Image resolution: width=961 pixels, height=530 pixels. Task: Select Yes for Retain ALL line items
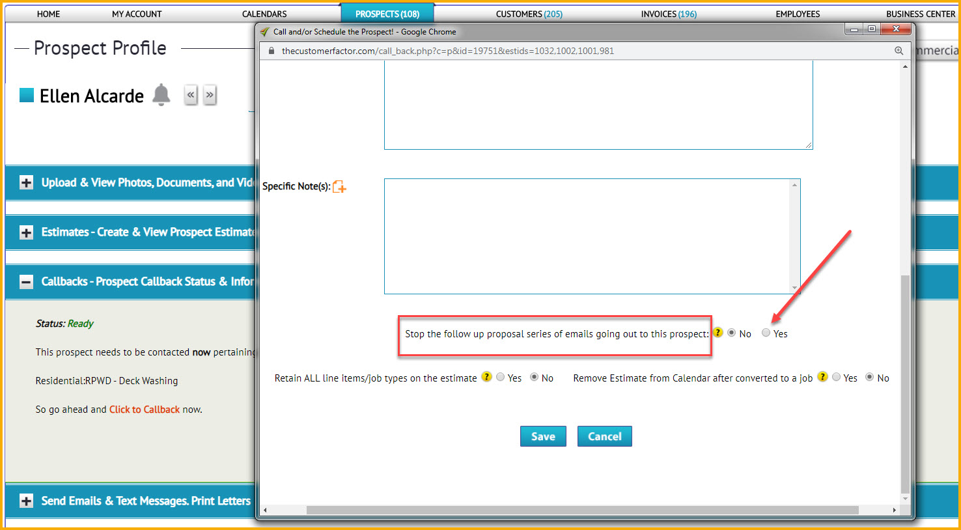pos(500,377)
